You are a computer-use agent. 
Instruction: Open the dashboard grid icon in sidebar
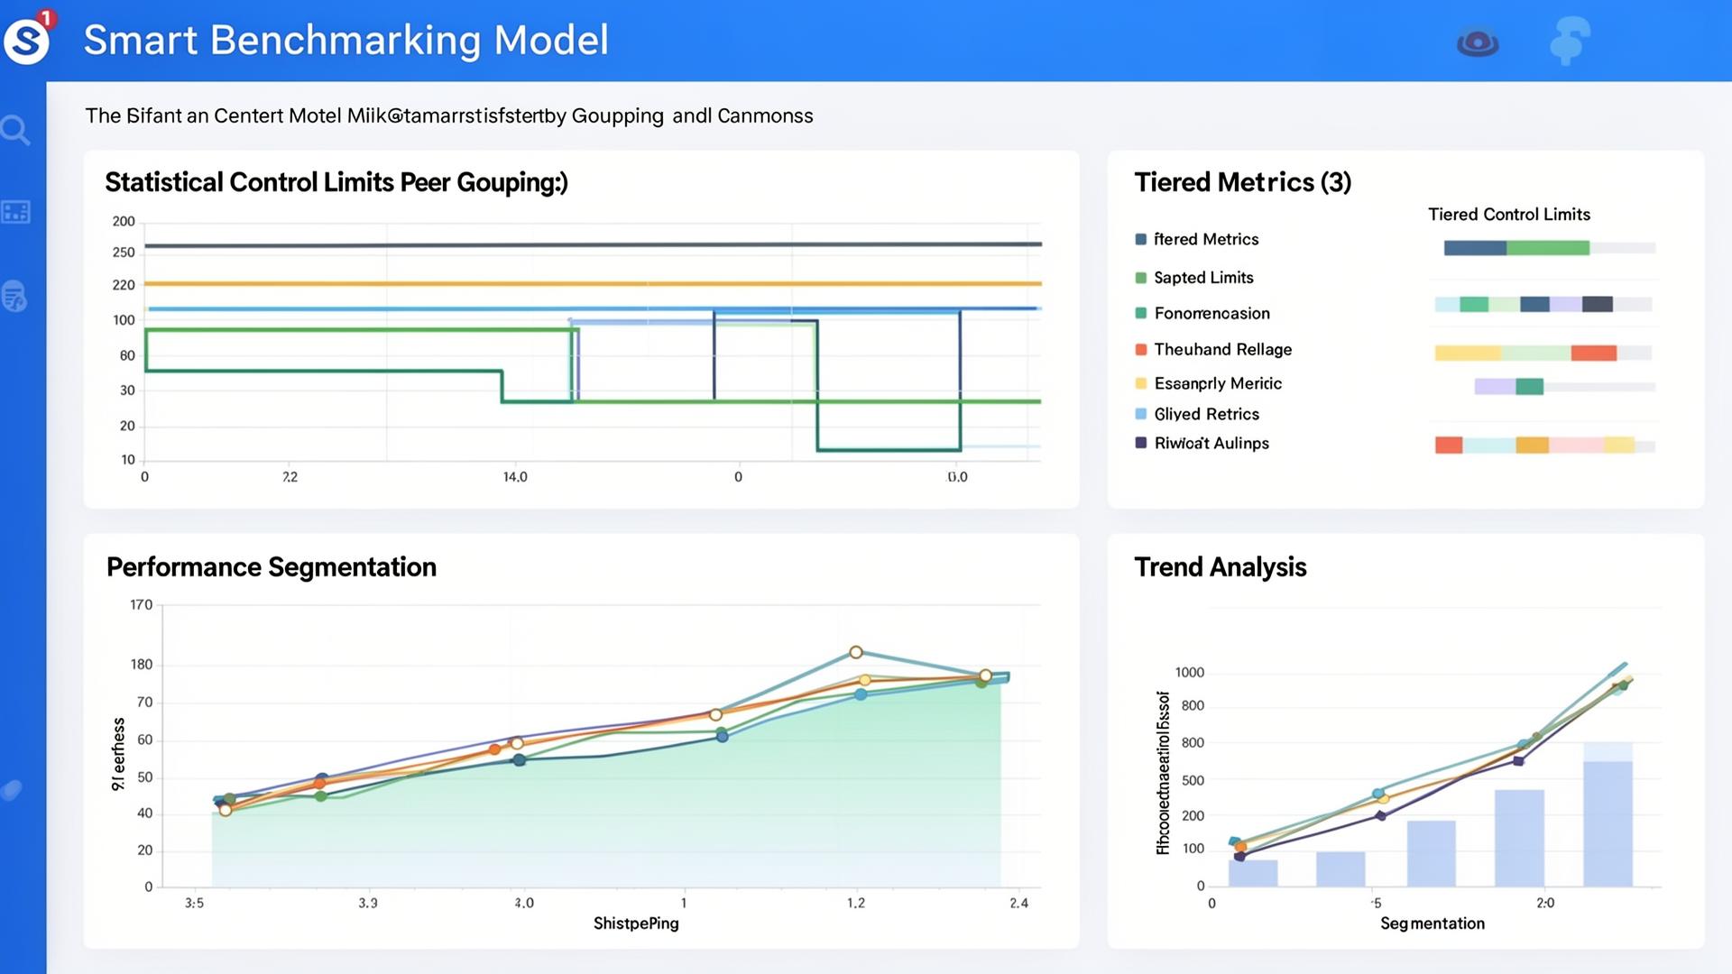15,212
